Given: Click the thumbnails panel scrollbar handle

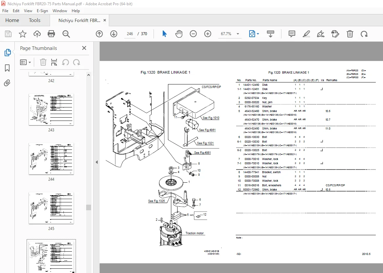Looking at the screenshot, I should (89, 207).
